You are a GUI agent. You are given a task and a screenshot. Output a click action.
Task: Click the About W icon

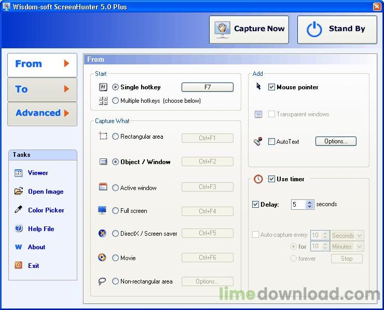coord(19,247)
